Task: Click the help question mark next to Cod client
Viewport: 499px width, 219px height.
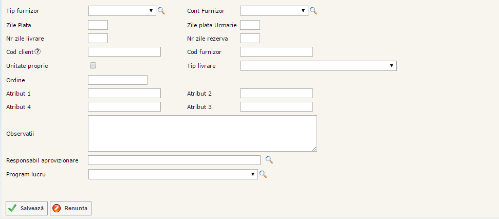Action: coord(38,51)
